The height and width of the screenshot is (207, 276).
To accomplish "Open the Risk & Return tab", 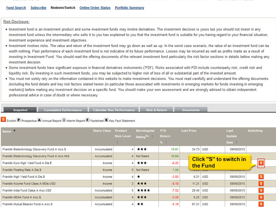I will (156, 110).
